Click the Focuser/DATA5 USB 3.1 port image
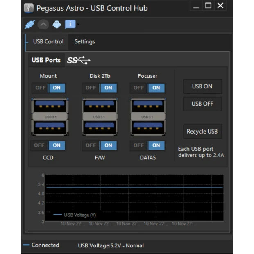 [x=148, y=116]
